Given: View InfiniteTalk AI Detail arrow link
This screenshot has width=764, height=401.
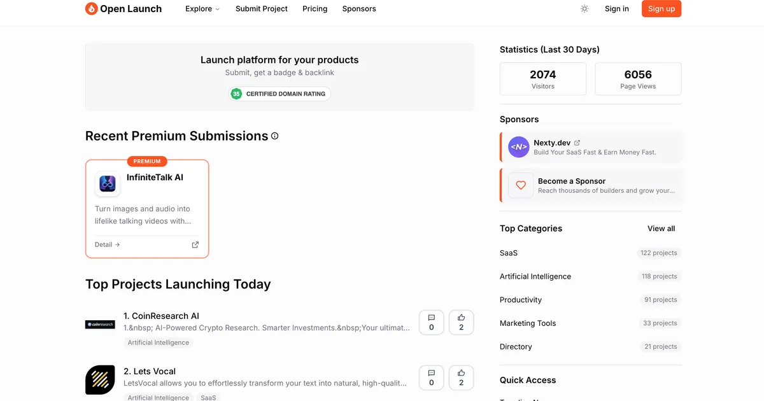Looking at the screenshot, I should (107, 244).
